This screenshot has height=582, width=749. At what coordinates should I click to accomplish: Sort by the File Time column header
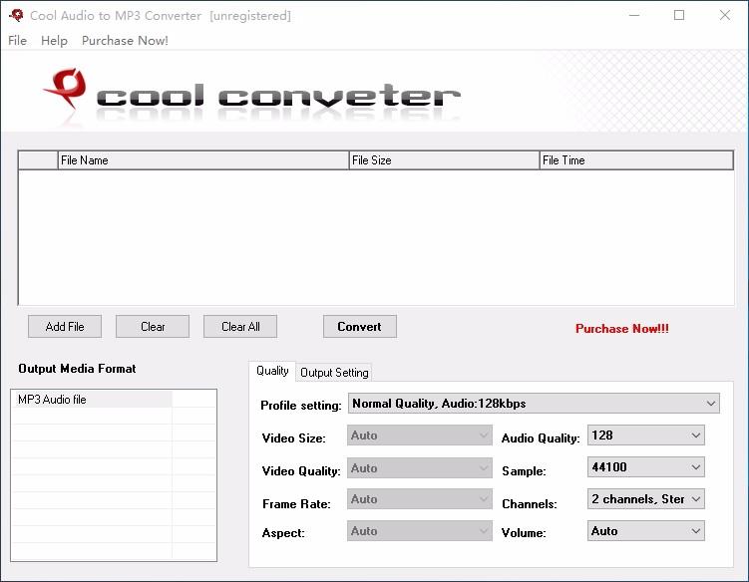tap(636, 160)
